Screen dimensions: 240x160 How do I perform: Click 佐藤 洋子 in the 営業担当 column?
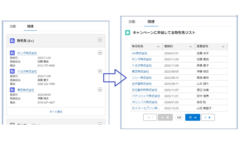pyautogui.click(x=203, y=53)
